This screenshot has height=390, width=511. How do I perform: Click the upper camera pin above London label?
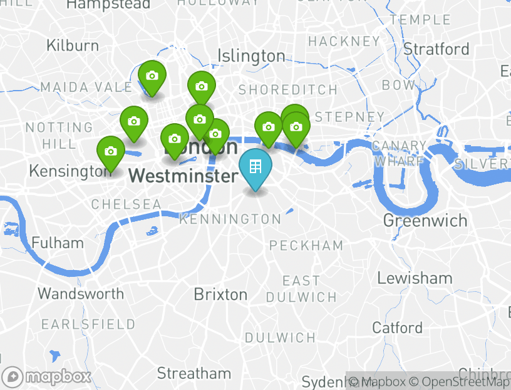200,122
